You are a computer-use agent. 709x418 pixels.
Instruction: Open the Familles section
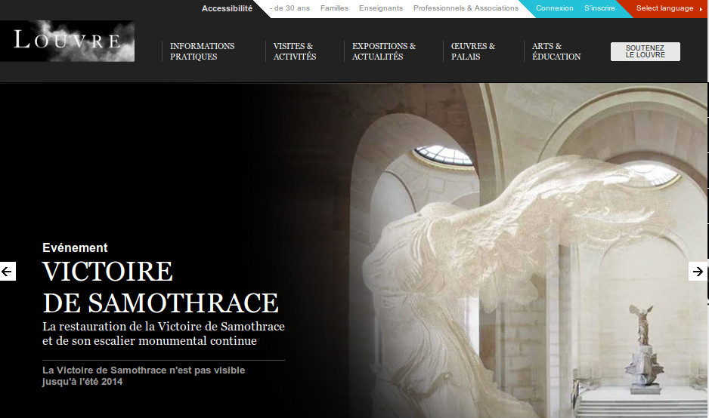click(334, 8)
